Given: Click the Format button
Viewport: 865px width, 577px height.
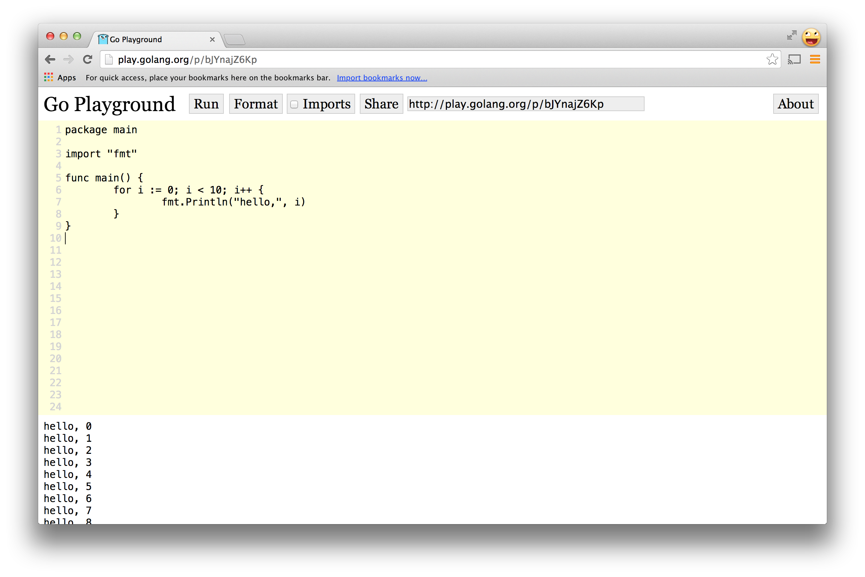Looking at the screenshot, I should coord(256,104).
